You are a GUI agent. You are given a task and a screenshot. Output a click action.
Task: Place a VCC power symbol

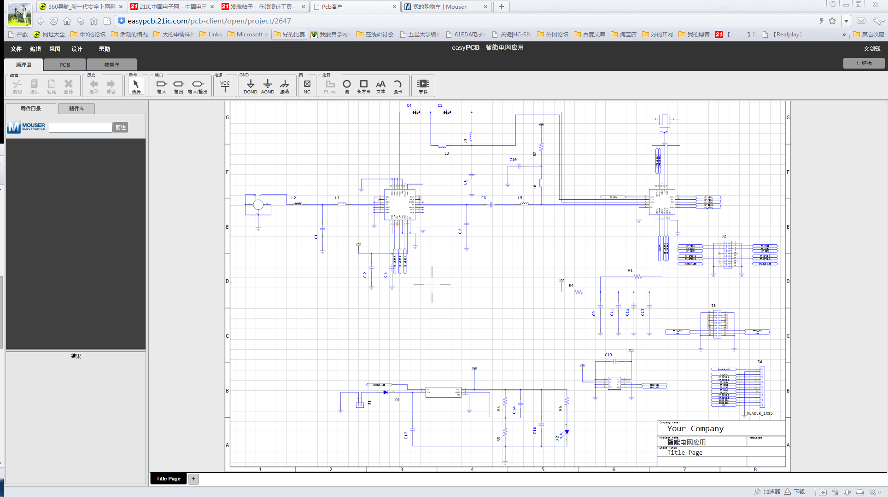(x=225, y=86)
